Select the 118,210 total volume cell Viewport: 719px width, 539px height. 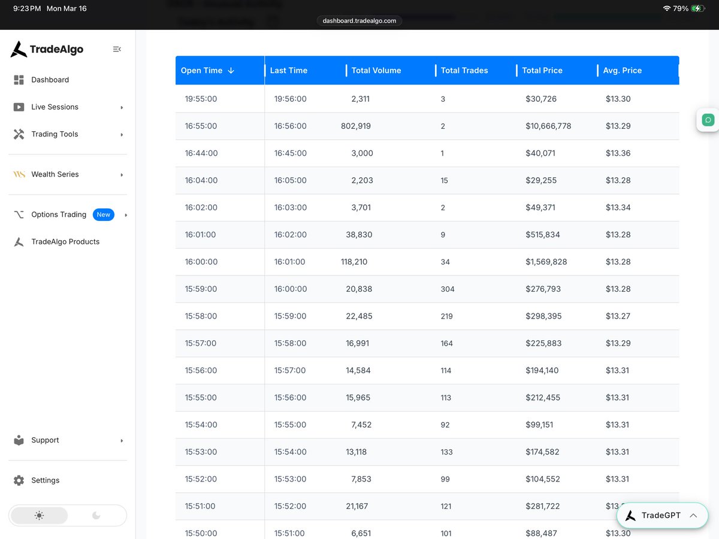(x=354, y=262)
